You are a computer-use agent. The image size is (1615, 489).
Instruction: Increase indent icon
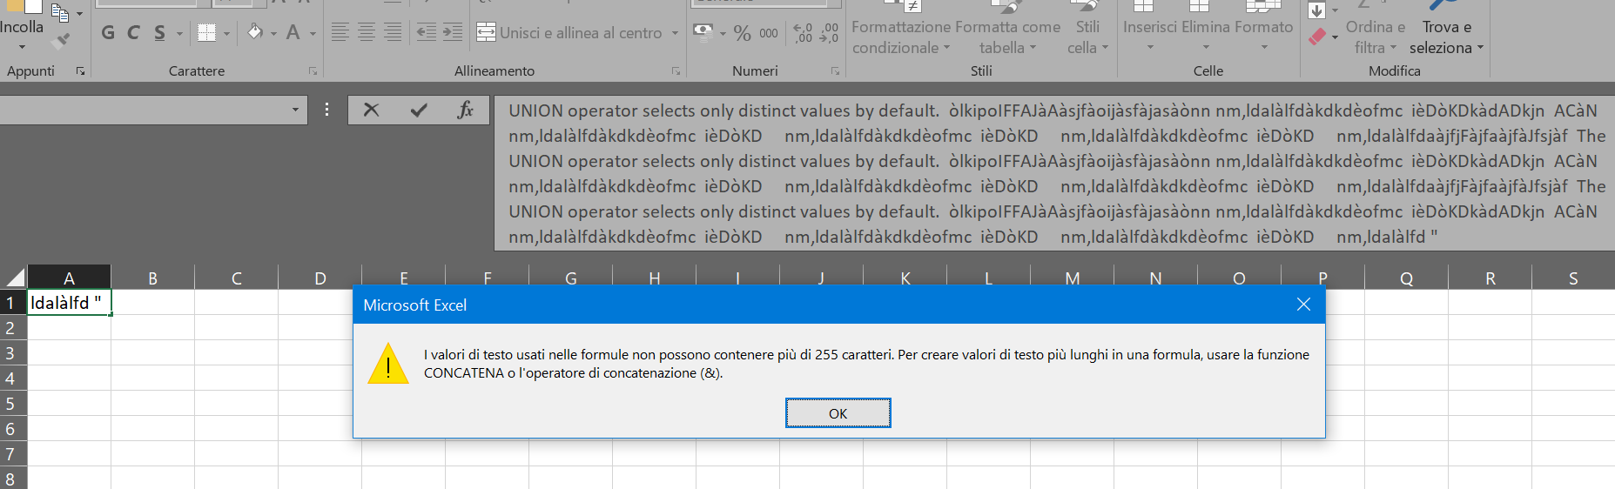[x=453, y=33]
